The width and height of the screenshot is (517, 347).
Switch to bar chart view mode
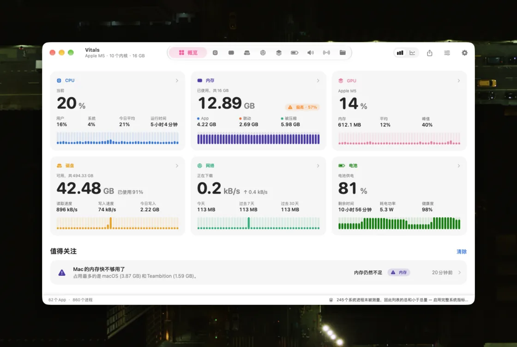coord(400,53)
